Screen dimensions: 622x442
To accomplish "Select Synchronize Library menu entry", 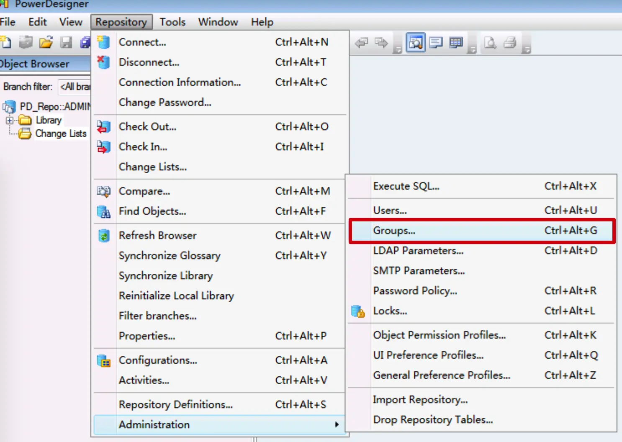I will tap(220, 275).
